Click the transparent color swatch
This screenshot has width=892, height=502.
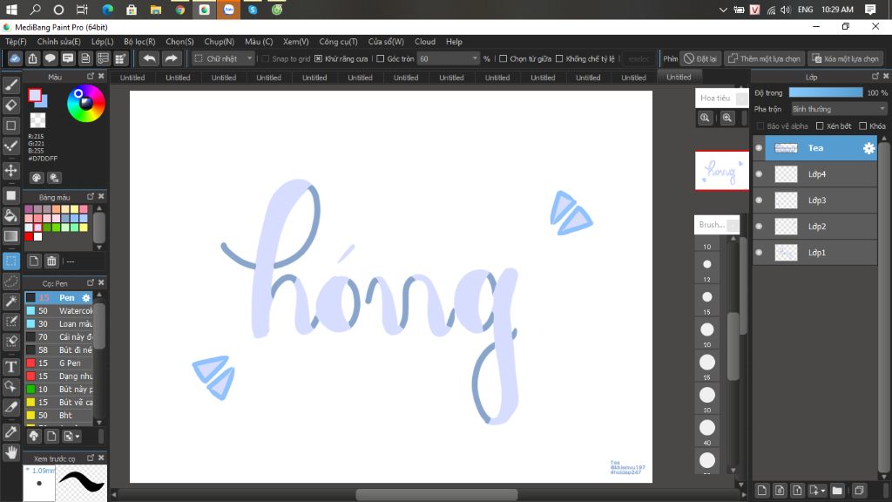pyautogui.click(x=37, y=120)
